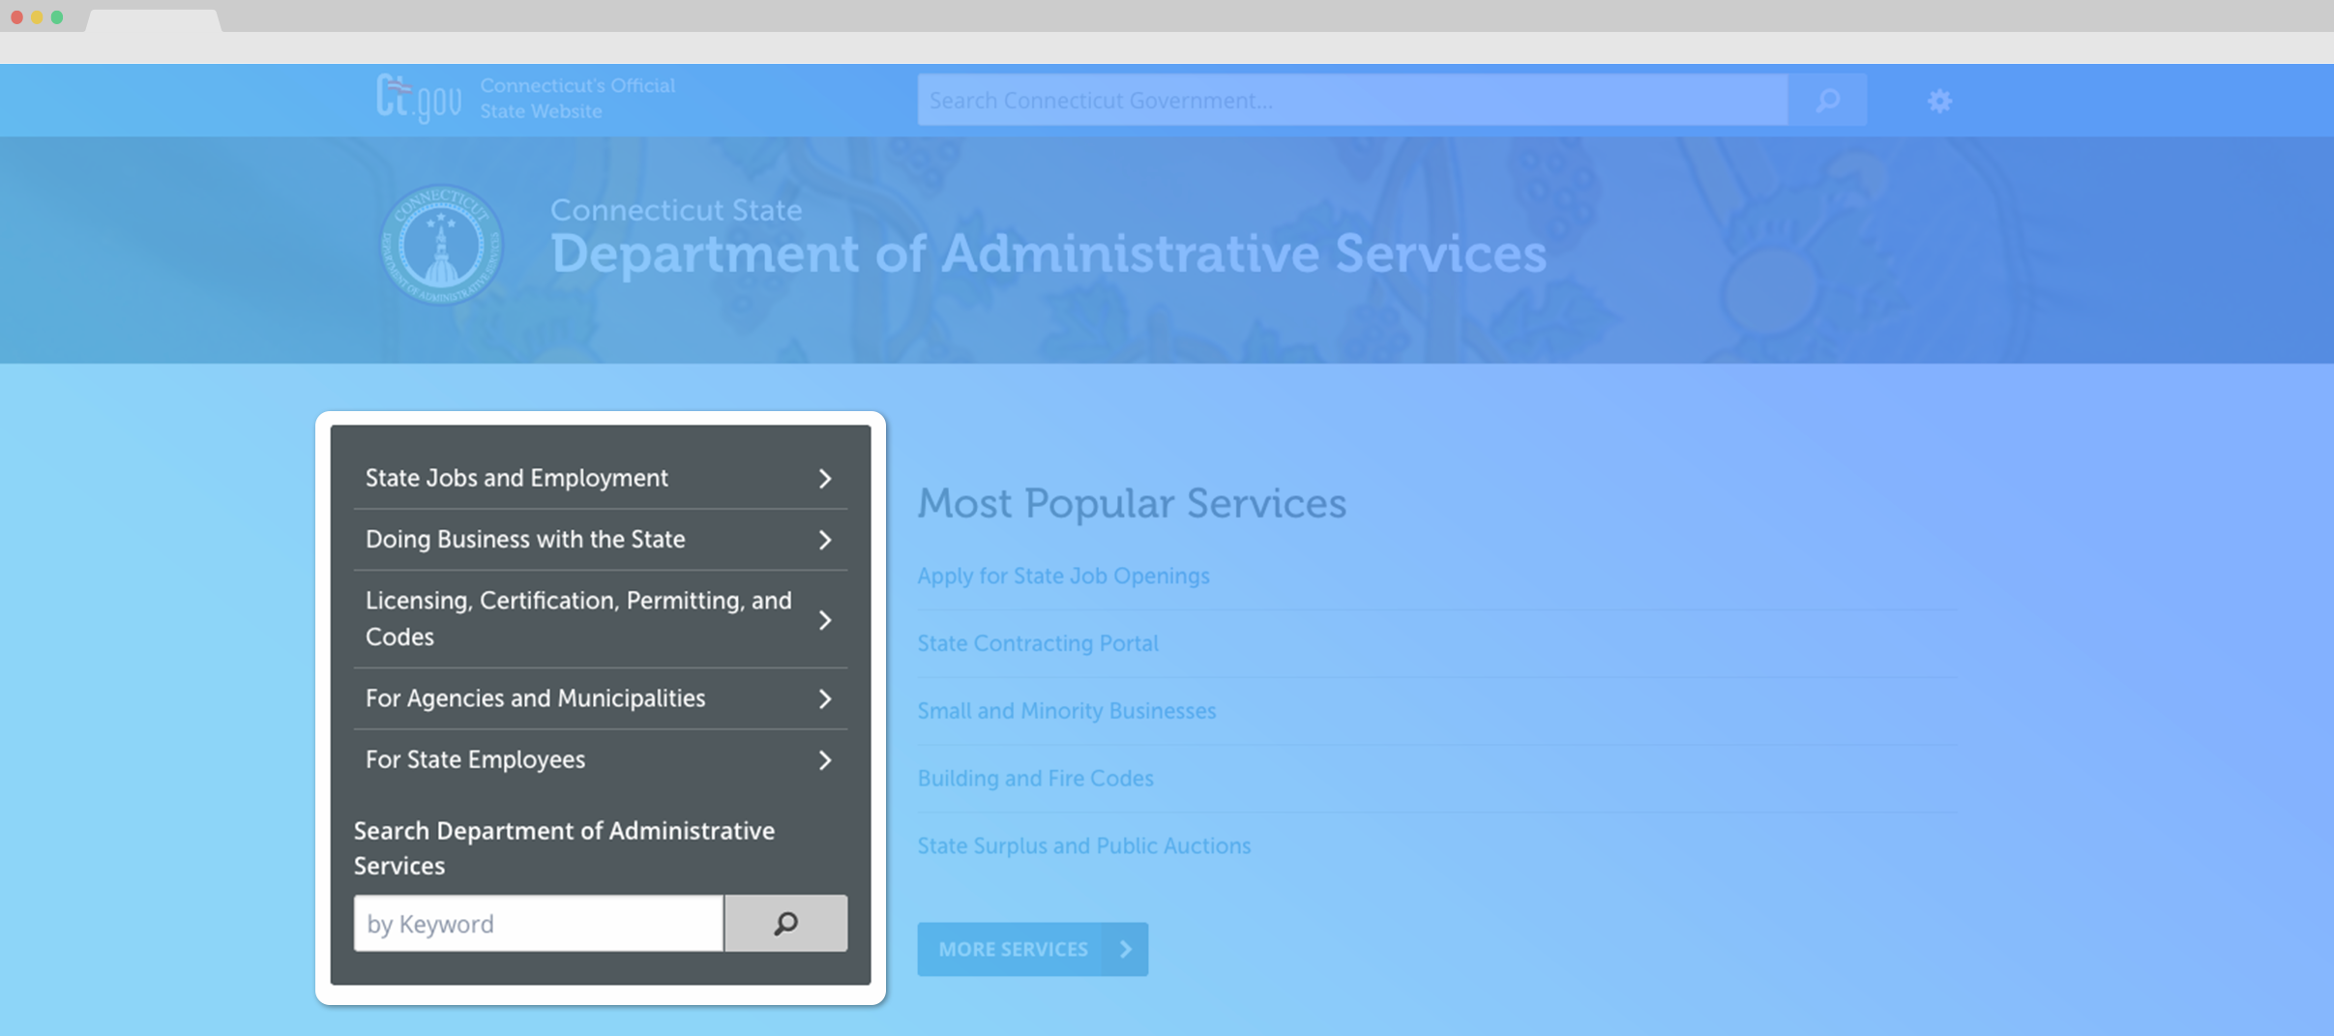2334x1036 pixels.
Task: Click the Search Connecticut Government input bar
Action: (x=1351, y=100)
